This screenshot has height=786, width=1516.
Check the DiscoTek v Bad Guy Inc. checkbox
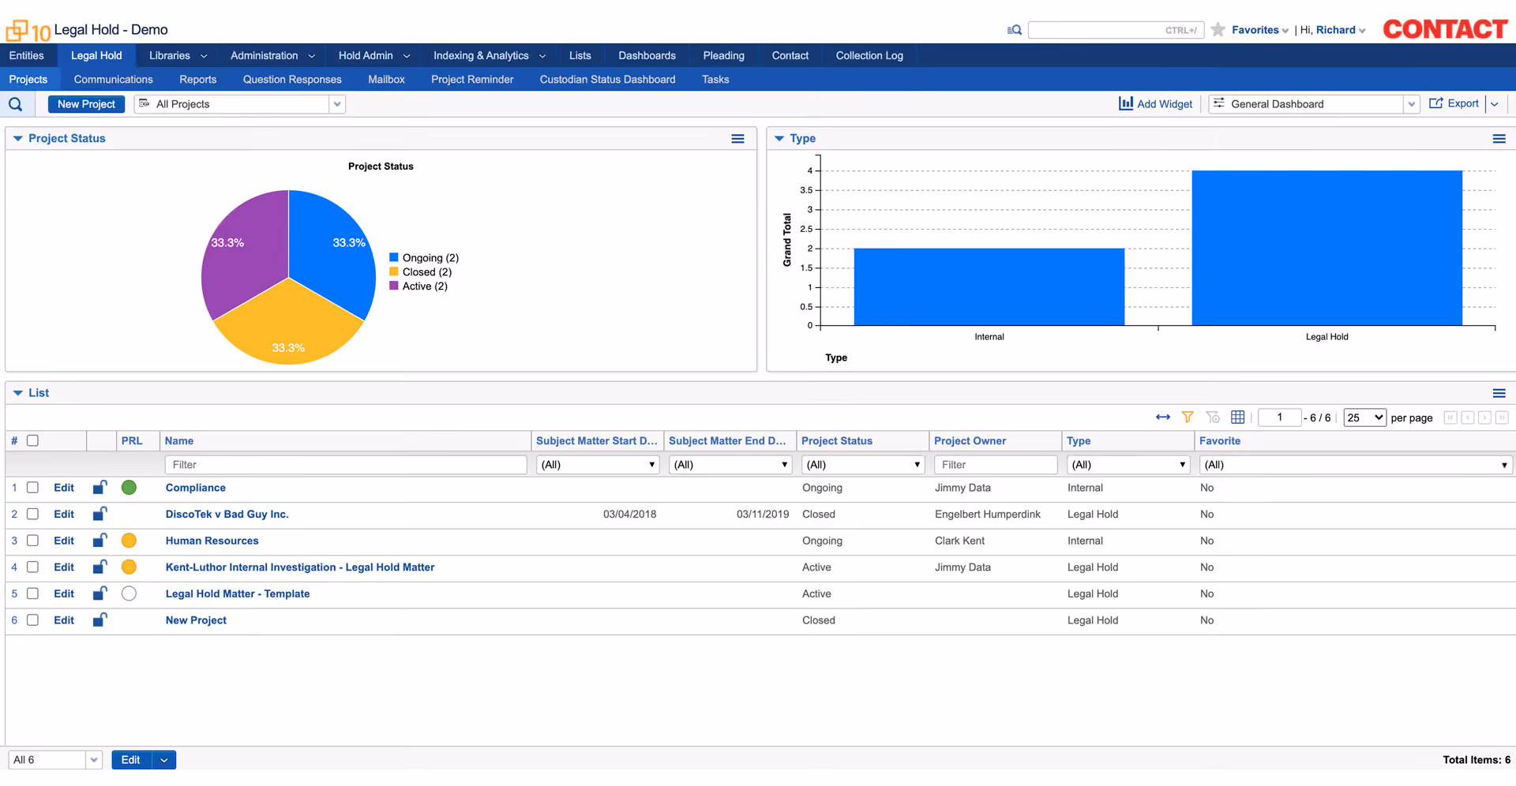tap(32, 515)
